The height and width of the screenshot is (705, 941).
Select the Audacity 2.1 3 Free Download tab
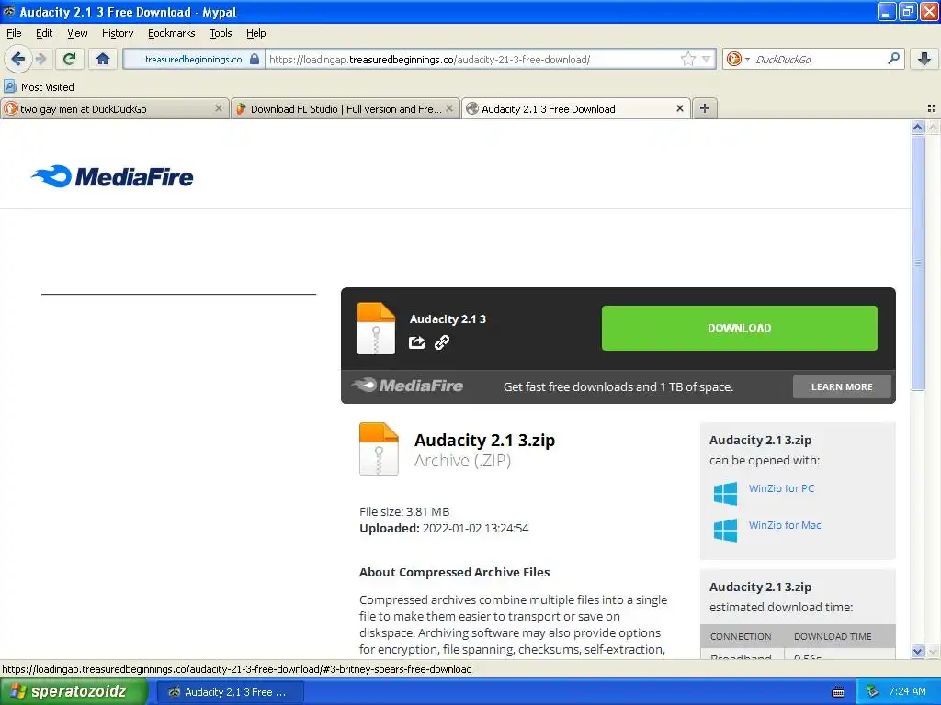pos(575,108)
